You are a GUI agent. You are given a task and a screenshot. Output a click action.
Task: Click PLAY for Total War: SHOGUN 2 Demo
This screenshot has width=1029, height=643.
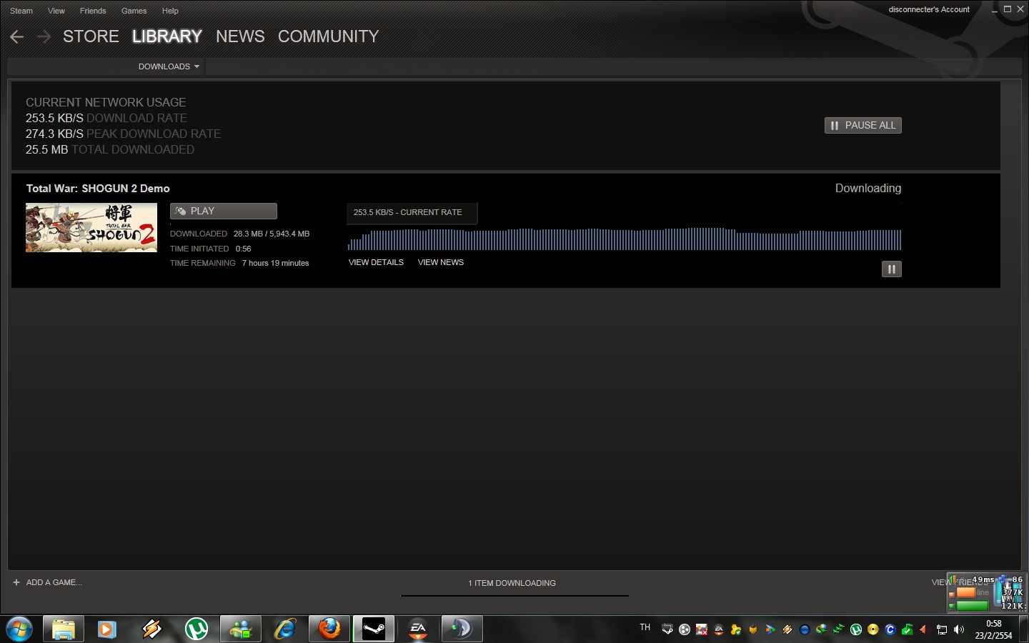click(224, 211)
